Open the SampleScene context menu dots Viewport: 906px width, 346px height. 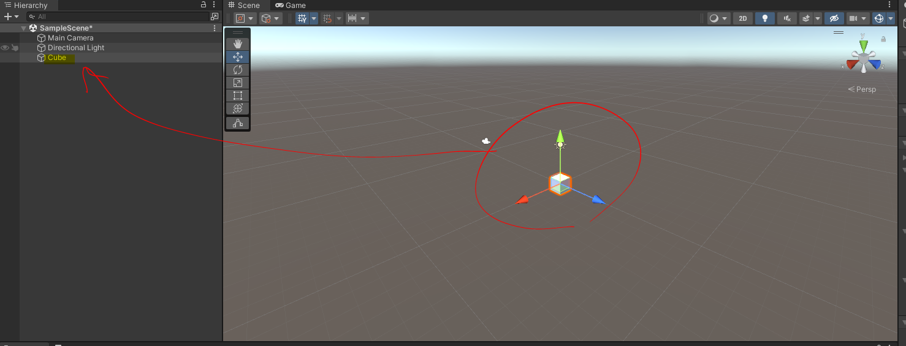214,28
